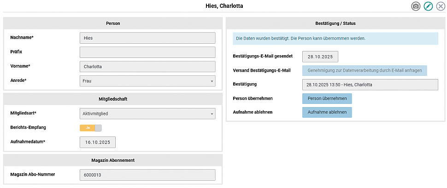Image resolution: width=447 pixels, height=188 pixels.
Task: Select the Vorname input field
Action: (x=147, y=66)
